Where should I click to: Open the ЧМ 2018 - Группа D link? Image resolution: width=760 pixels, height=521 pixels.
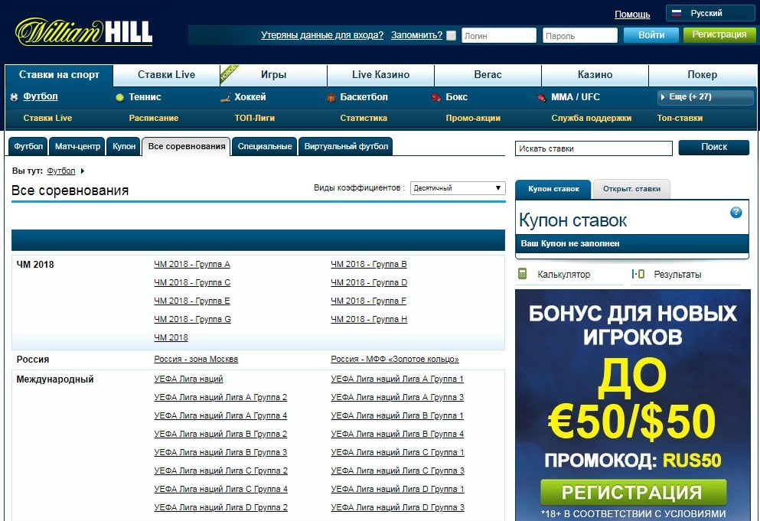point(369,282)
